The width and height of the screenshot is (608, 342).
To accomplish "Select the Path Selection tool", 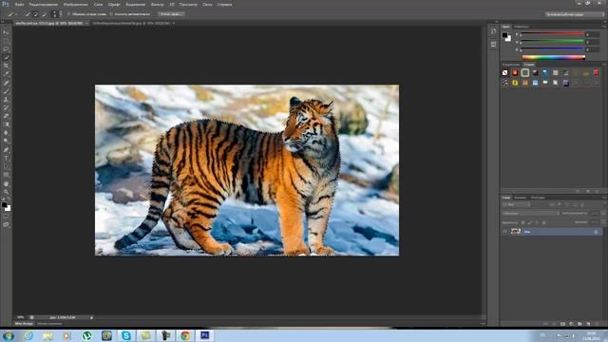I will tap(6, 166).
